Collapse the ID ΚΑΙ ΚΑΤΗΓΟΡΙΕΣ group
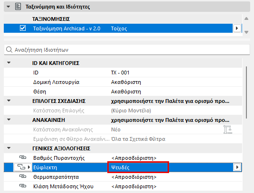Screen dimensions: 254x193 point(9,63)
